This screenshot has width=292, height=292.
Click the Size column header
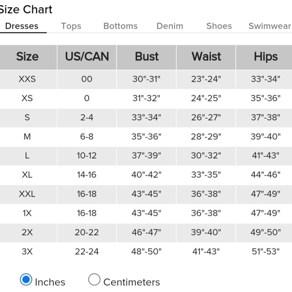pyautogui.click(x=27, y=57)
